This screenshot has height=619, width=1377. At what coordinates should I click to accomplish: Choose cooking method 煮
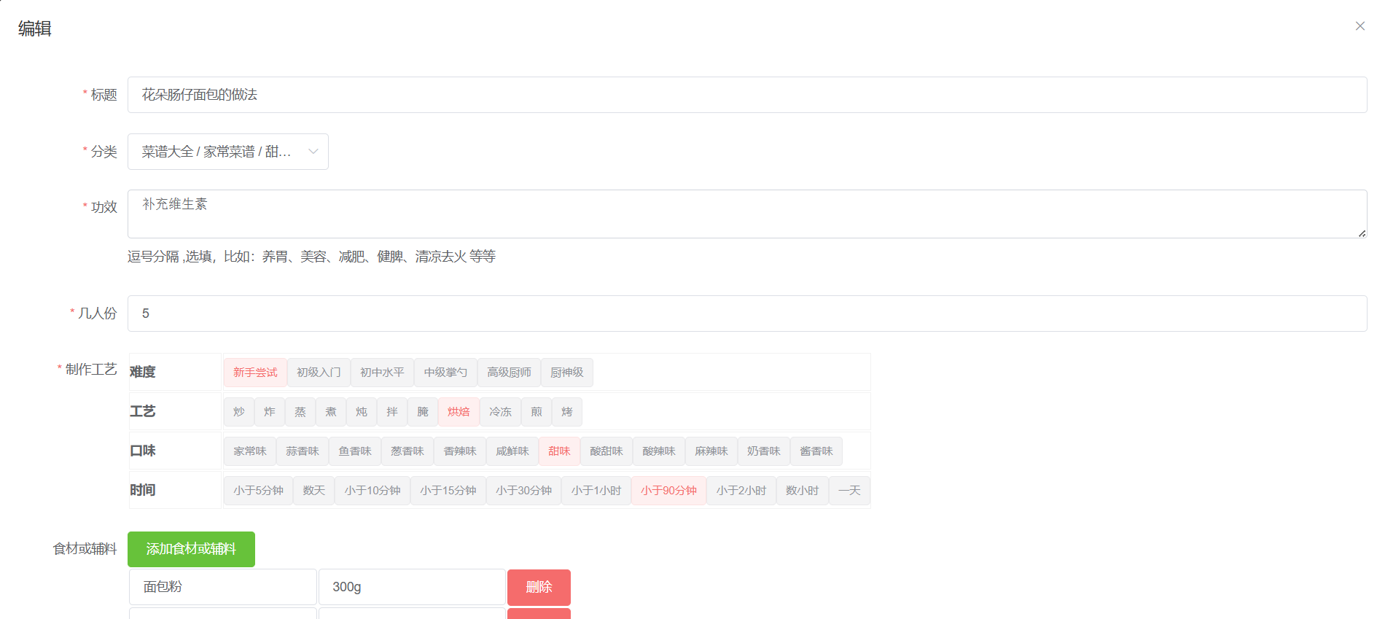(331, 412)
